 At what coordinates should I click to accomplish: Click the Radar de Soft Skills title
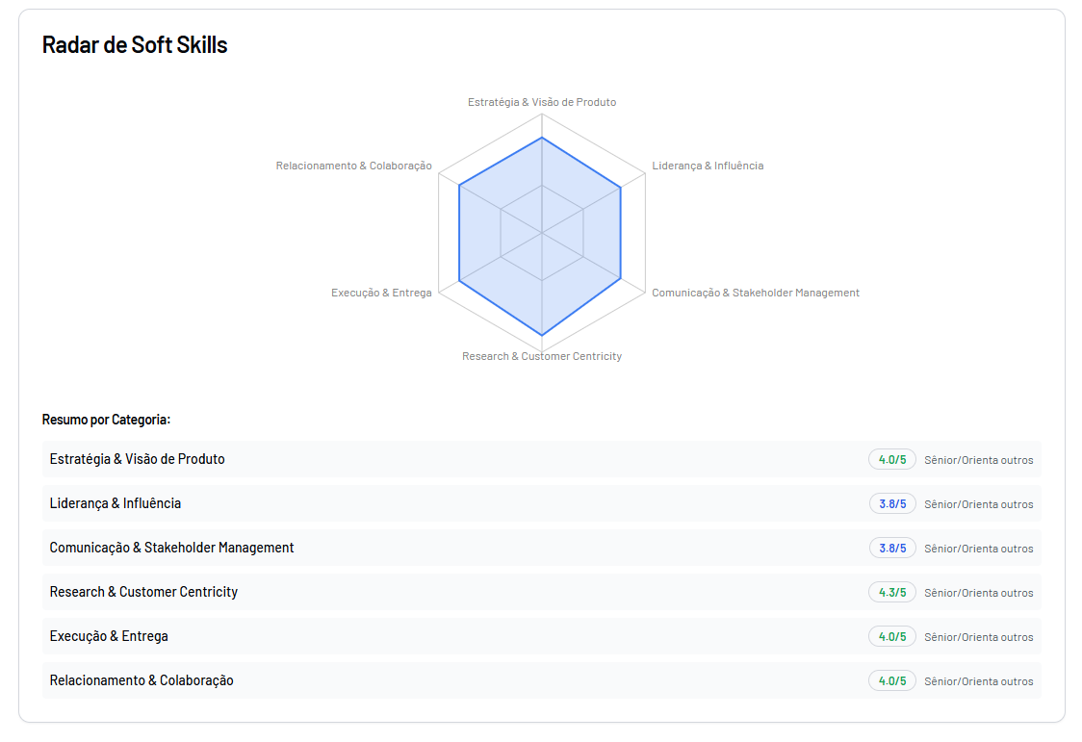coord(134,44)
